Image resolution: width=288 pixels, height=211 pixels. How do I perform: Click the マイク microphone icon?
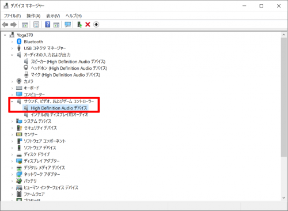point(26,74)
